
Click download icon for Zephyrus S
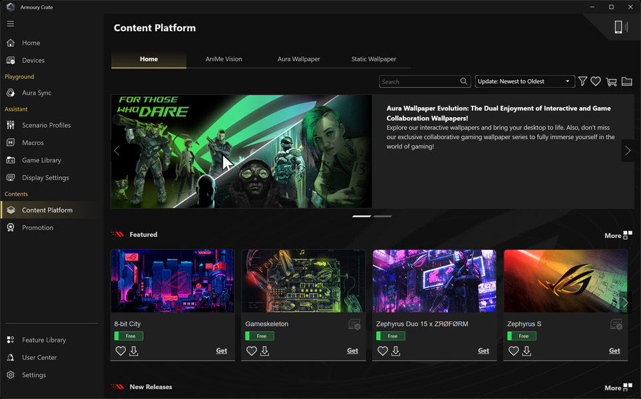527,351
